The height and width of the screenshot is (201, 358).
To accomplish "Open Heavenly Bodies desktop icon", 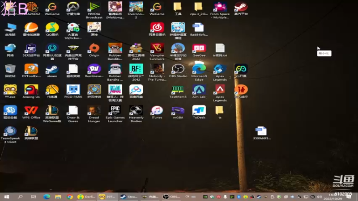I will point(136,114).
